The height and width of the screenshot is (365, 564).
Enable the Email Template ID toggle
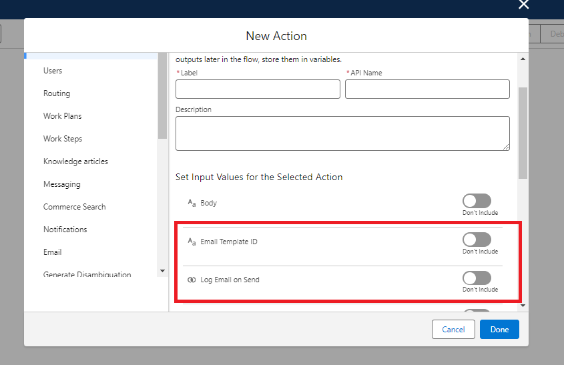477,240
